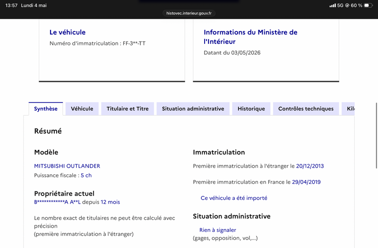Click 'Ce véhicule a été importé' text
The width and height of the screenshot is (378, 248).
coord(234,198)
